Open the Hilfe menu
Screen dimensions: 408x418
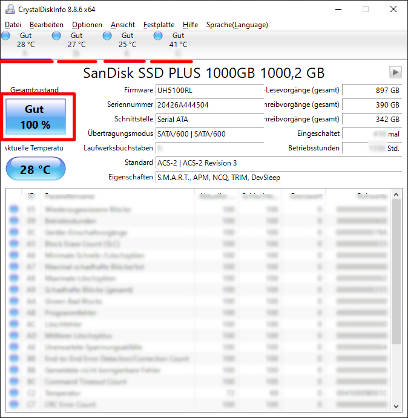pyautogui.click(x=190, y=25)
